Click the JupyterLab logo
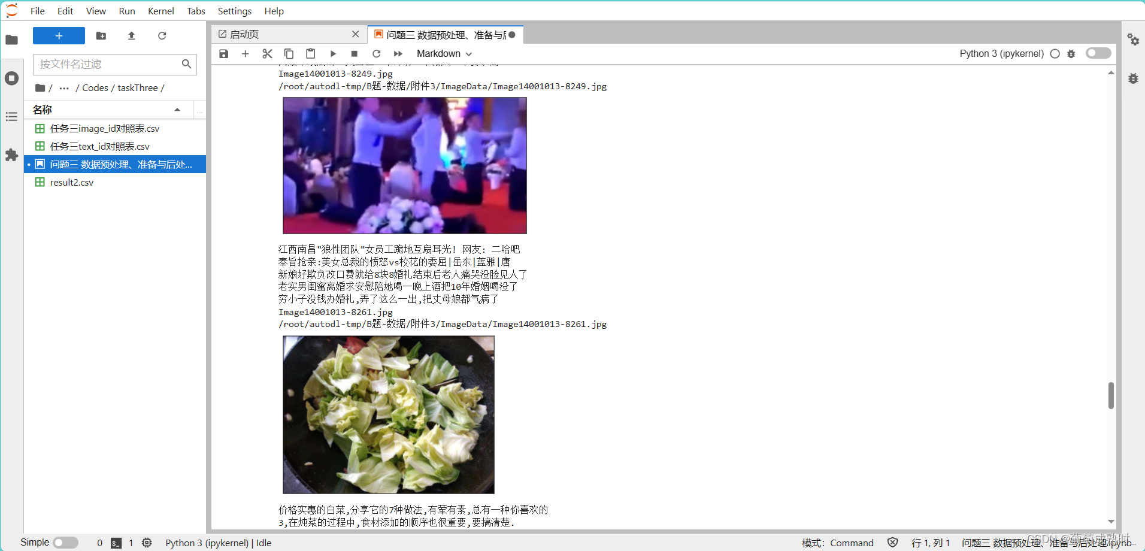Viewport: 1145px width, 551px height. [x=12, y=11]
